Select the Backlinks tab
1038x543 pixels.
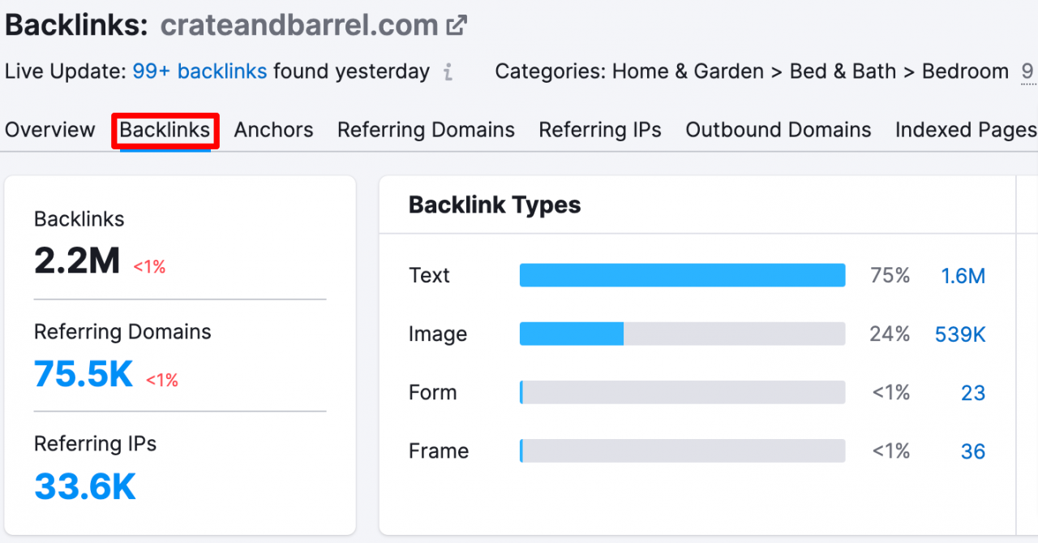(x=165, y=130)
